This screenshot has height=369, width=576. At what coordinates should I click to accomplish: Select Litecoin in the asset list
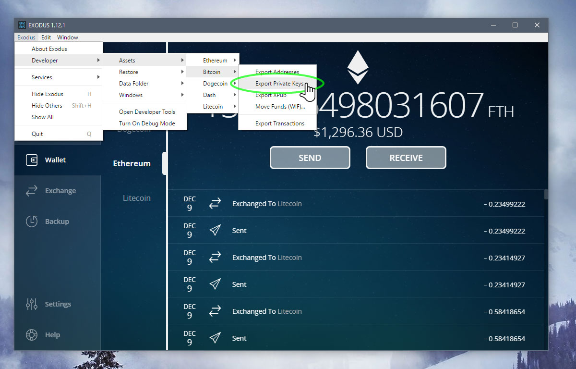[x=137, y=198]
